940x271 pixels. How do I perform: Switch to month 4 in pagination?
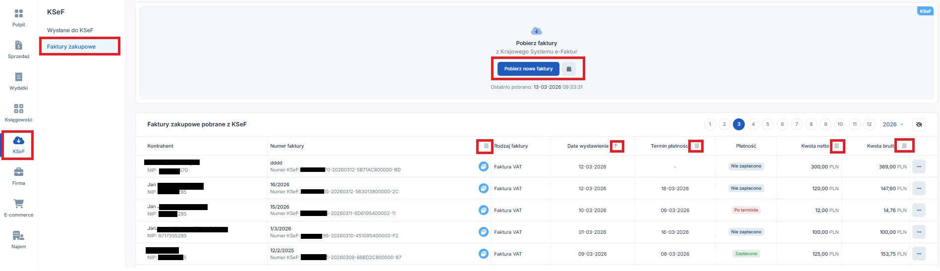coord(753,124)
